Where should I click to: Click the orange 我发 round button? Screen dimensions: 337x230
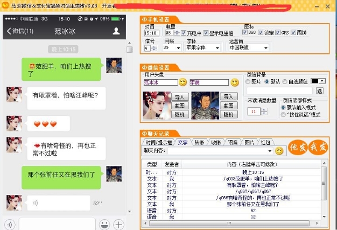(318, 147)
